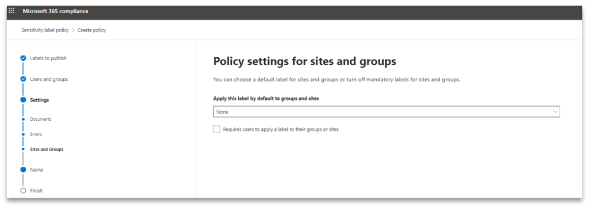Go to the Users and groups step
This screenshot has width=589, height=208.
[49, 79]
